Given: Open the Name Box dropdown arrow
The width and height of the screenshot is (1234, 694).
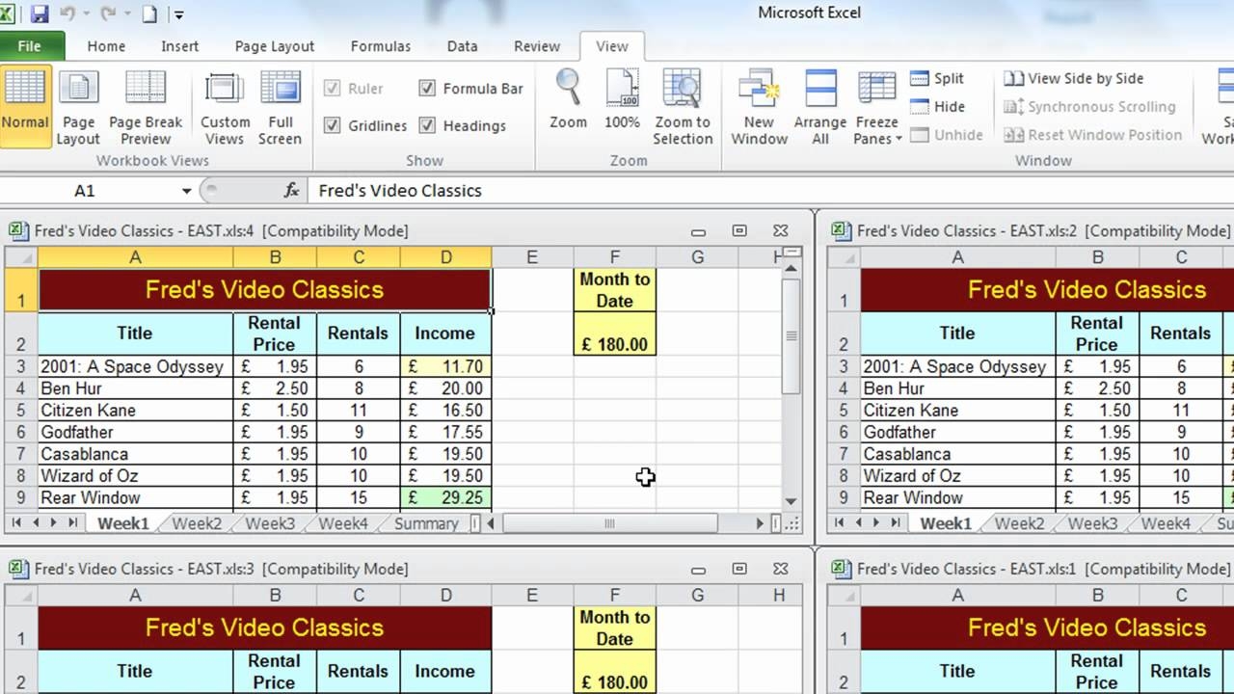Looking at the screenshot, I should coord(187,191).
